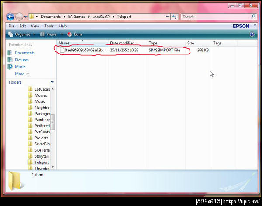
Task: Click the date 25/11/2552 10:38
Action: tap(124, 50)
